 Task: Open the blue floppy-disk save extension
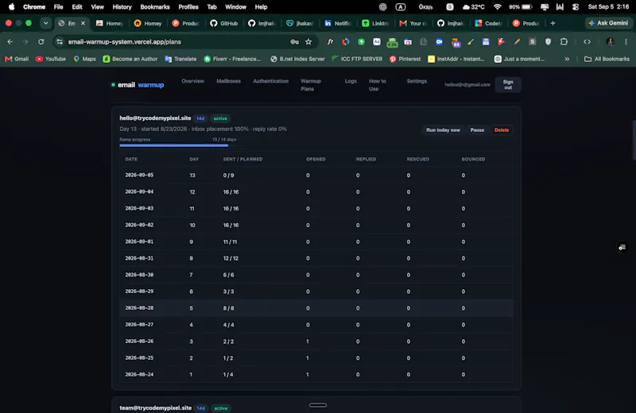(x=486, y=42)
